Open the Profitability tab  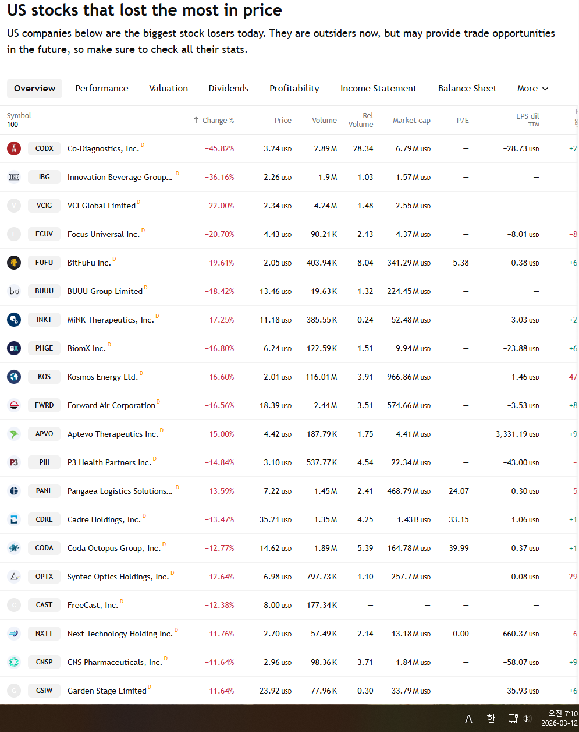294,89
